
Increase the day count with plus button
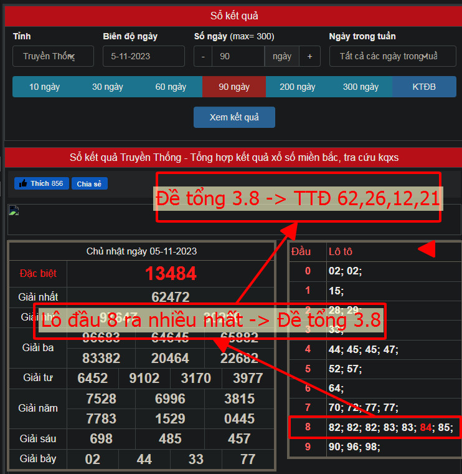pyautogui.click(x=309, y=56)
